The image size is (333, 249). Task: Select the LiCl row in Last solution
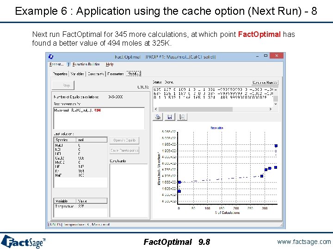pyautogui.click(x=80, y=154)
